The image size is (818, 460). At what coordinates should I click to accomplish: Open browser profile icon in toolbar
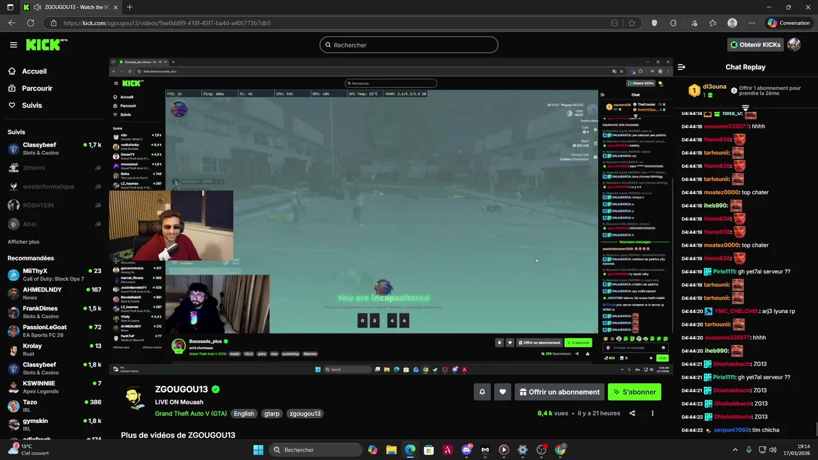(x=732, y=23)
